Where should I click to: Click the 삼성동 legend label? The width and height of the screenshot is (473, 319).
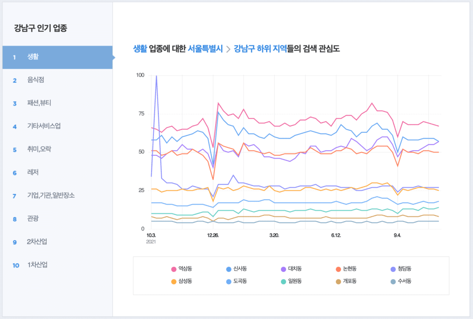[185, 281]
